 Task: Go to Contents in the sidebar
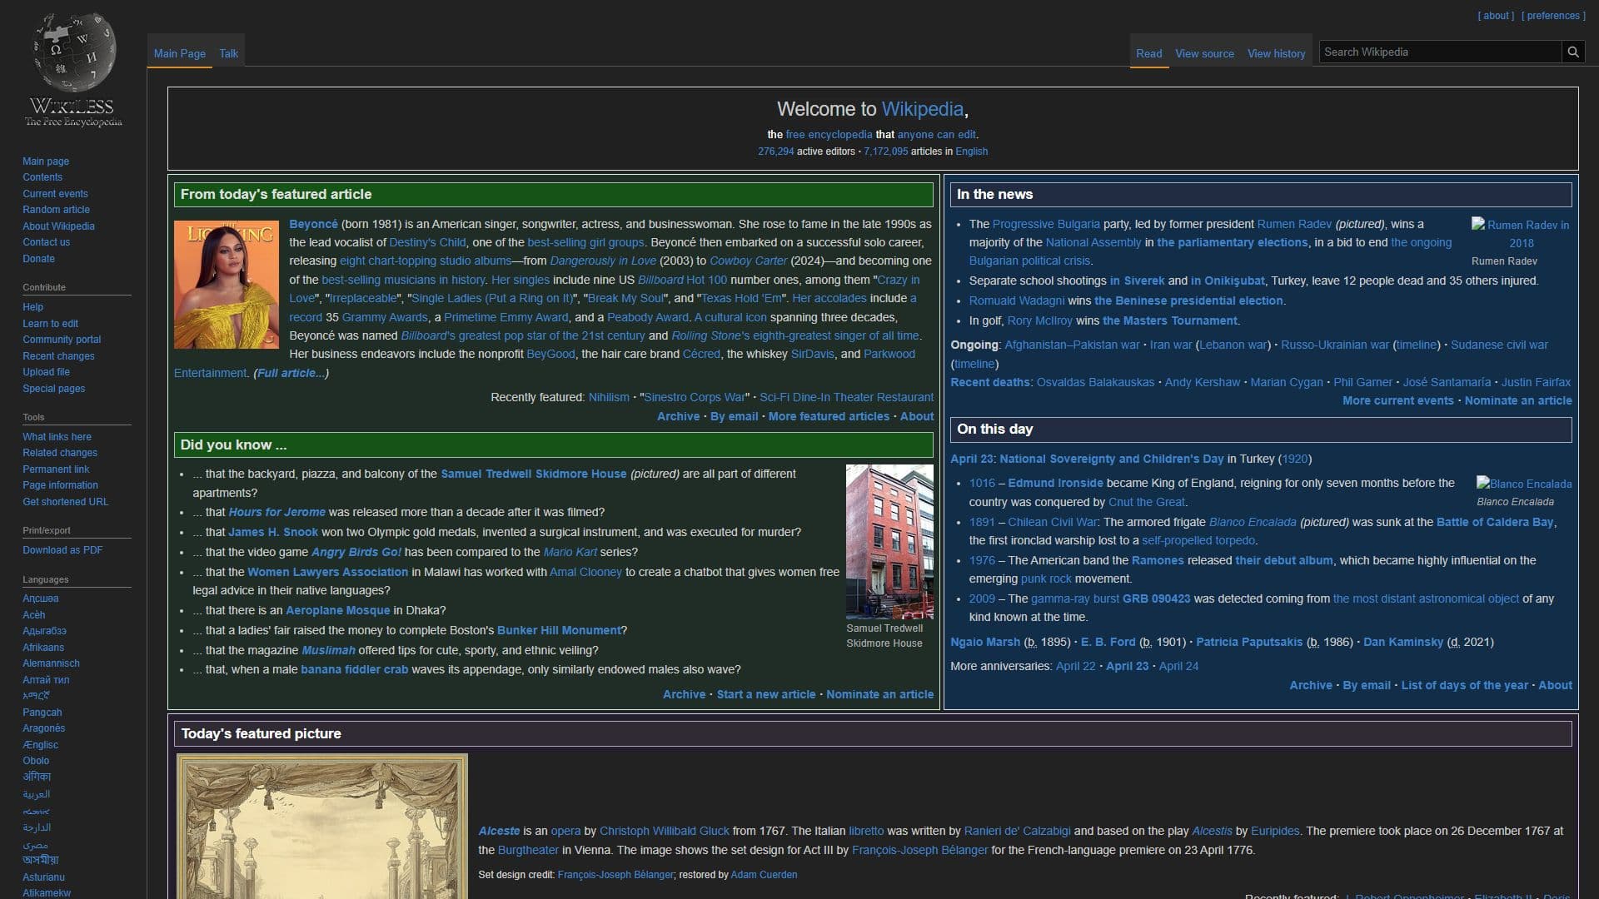[42, 177]
